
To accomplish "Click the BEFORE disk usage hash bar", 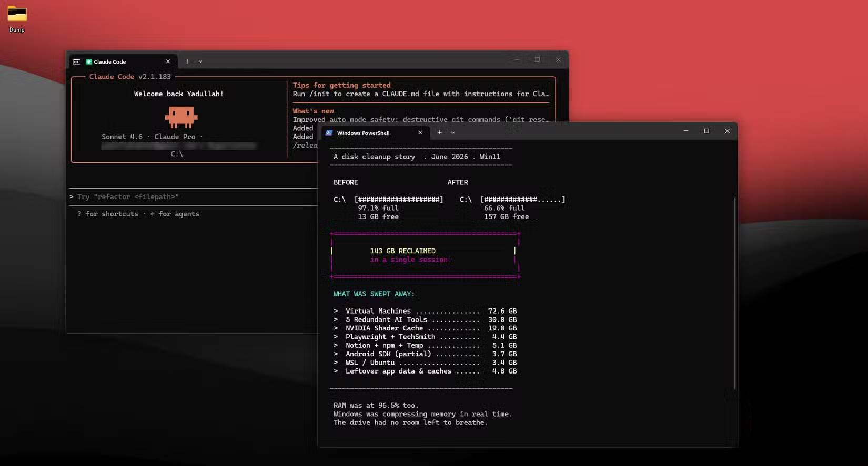I will click(399, 199).
